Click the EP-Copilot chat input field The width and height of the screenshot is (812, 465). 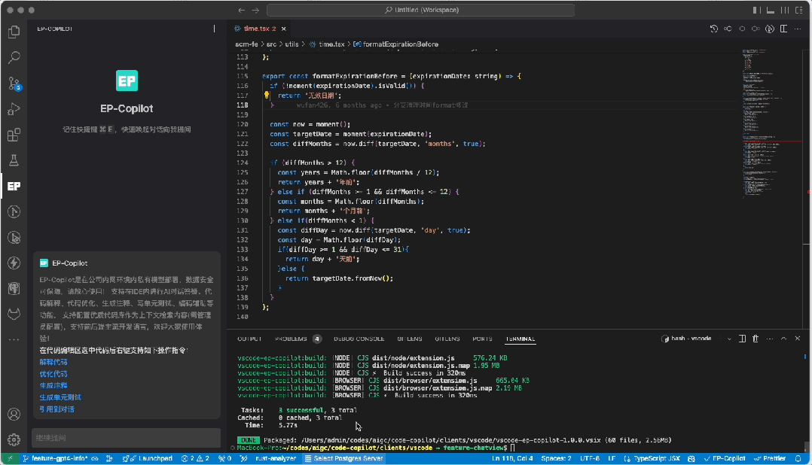coord(127,438)
